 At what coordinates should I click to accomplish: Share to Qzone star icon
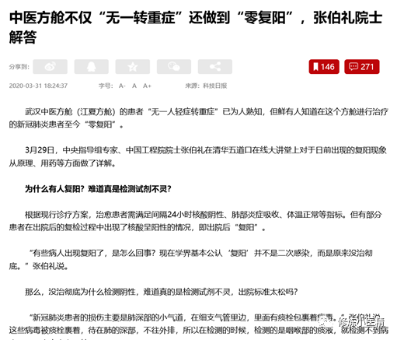coord(133,67)
